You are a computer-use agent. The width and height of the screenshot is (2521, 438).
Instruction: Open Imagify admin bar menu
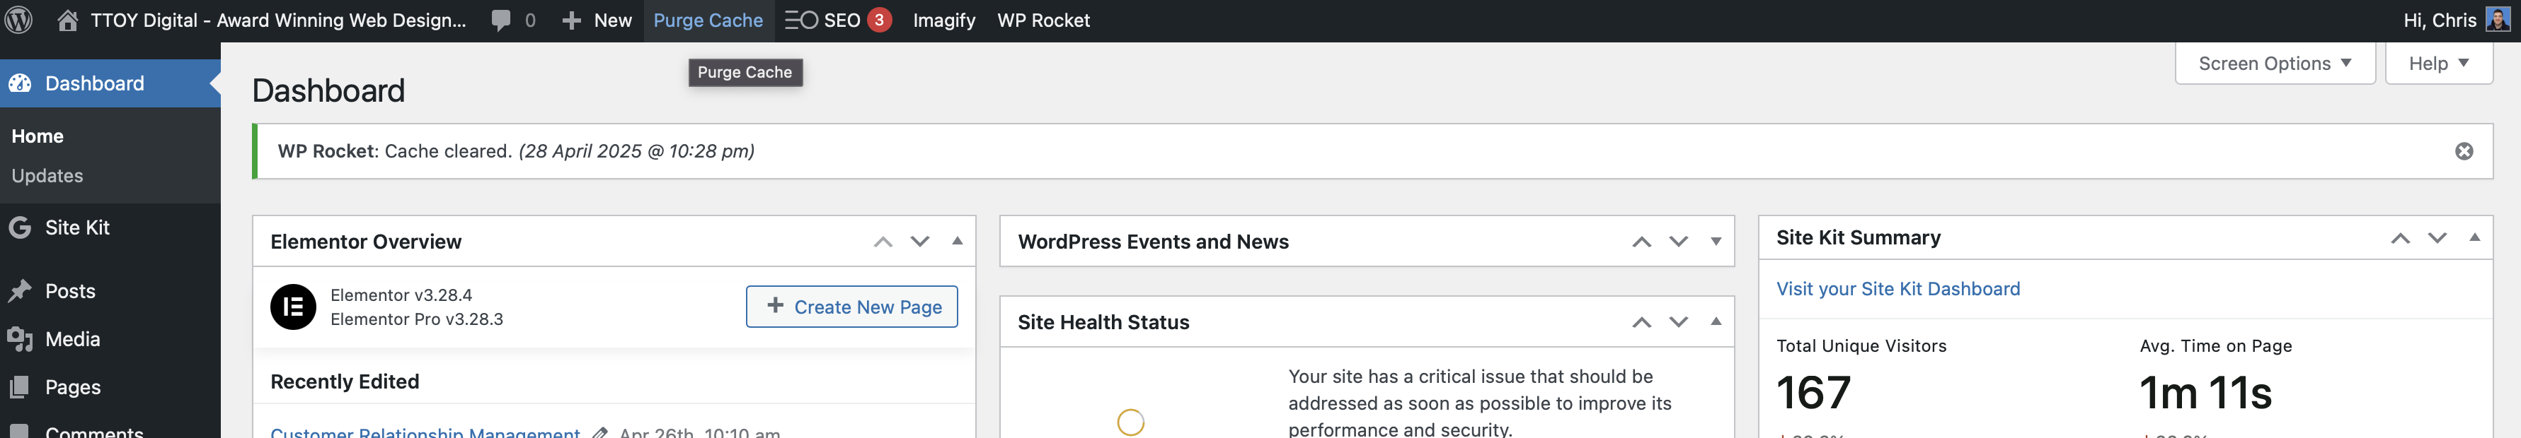click(x=943, y=20)
